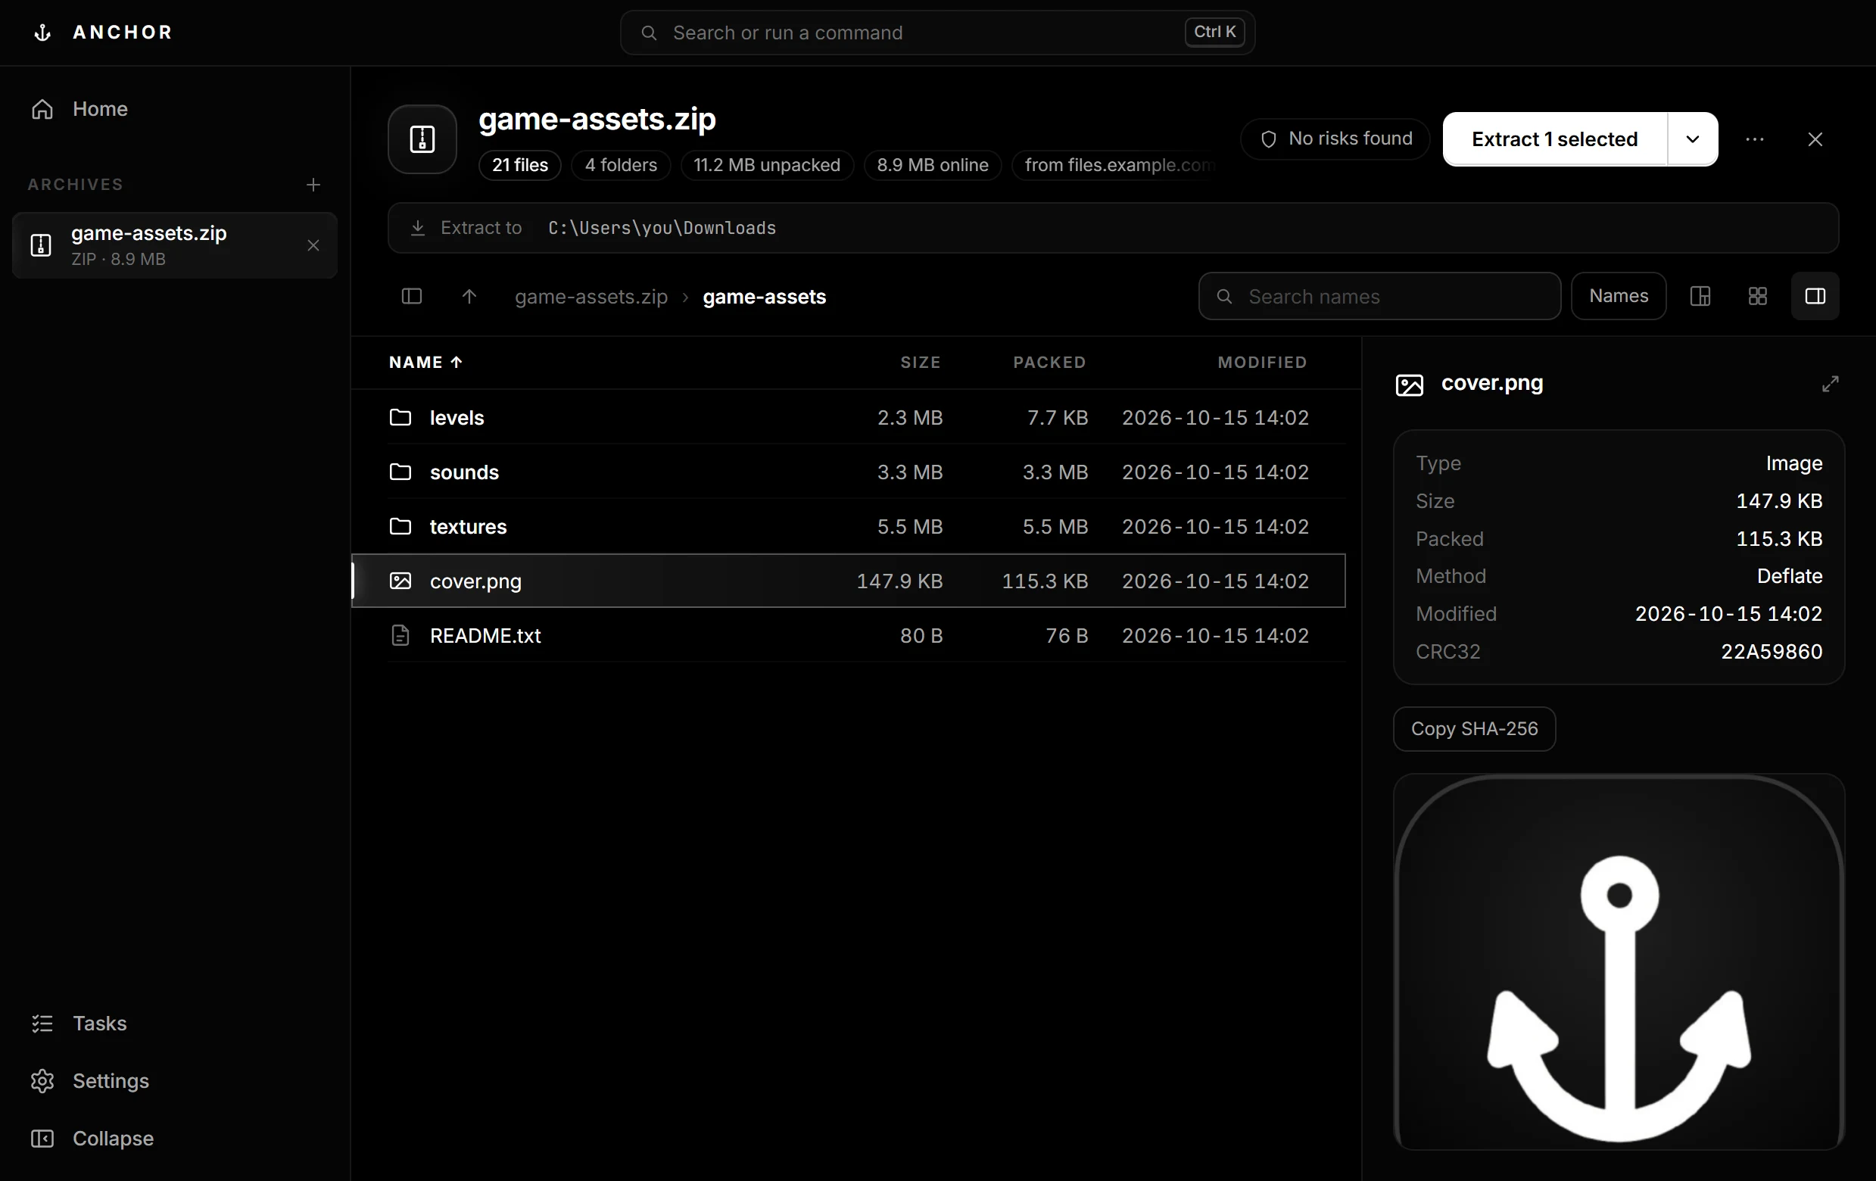Click the 11.2 MB unpacked chip

(x=767, y=165)
